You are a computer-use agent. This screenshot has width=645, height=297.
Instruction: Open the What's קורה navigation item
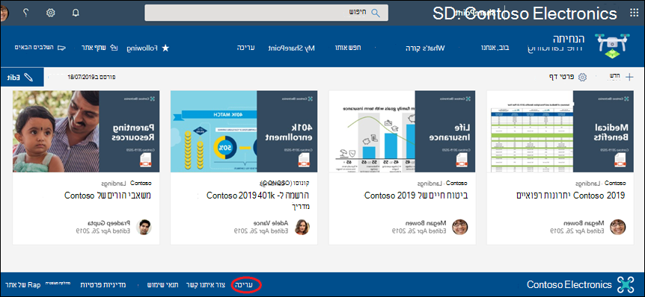coord(425,48)
